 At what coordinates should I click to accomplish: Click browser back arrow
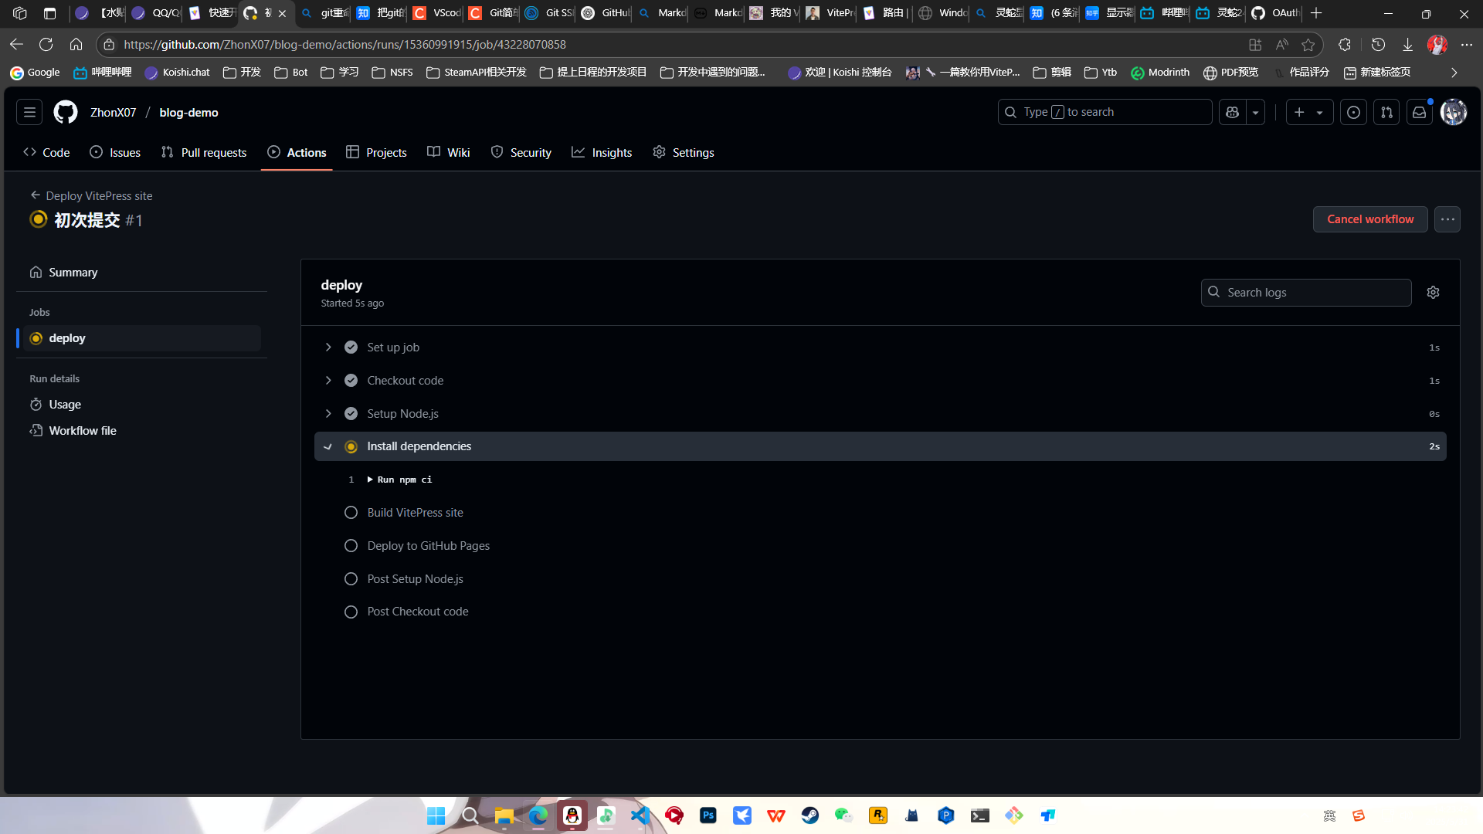[16, 45]
